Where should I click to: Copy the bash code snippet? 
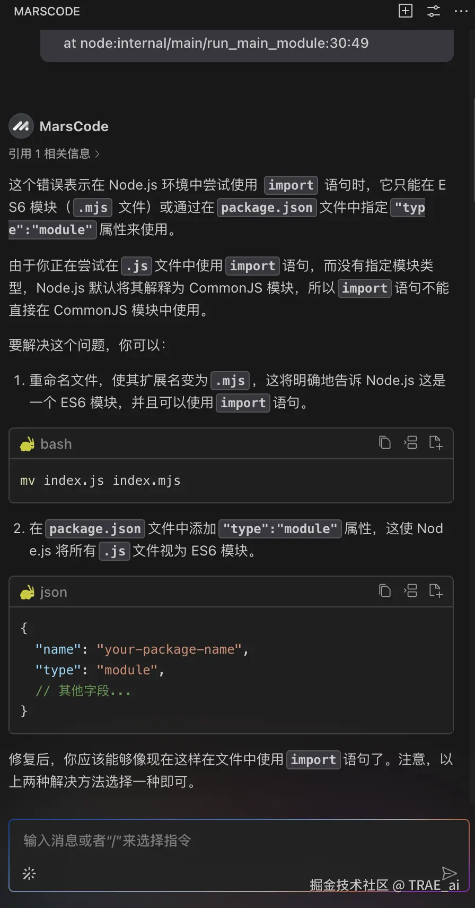[x=385, y=442]
